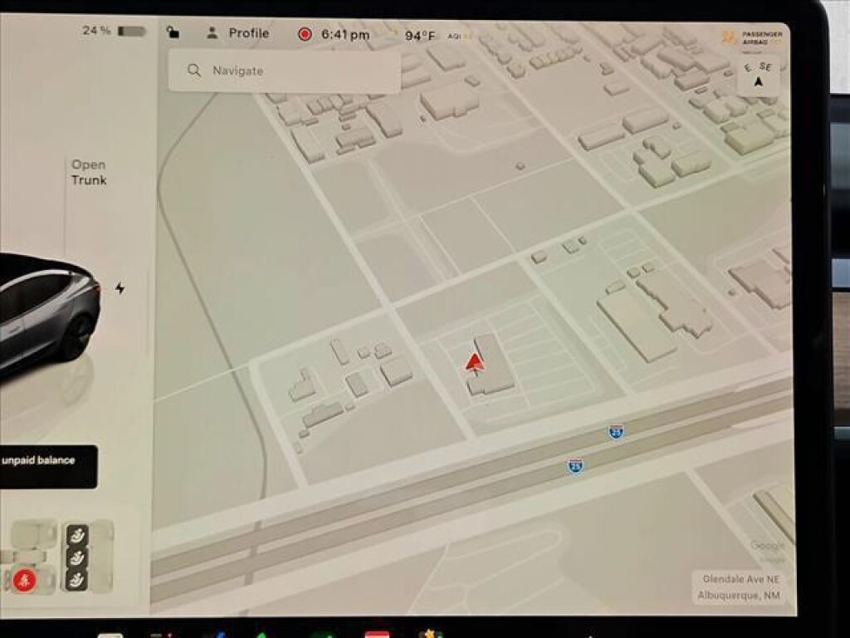
Task: Tap the passenger airbag indicator
Action: [x=753, y=38]
